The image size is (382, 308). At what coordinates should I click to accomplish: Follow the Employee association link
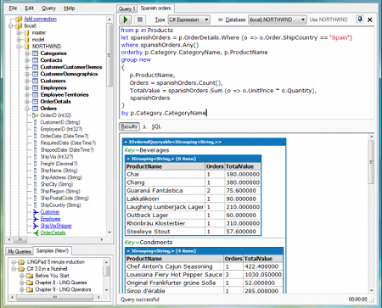[50, 219]
